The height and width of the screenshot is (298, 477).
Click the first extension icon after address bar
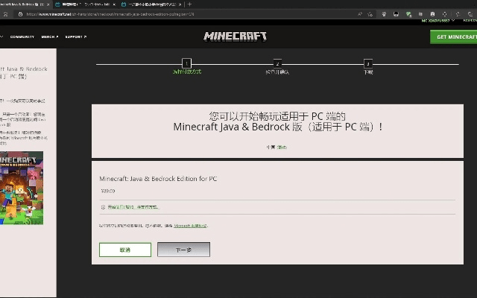[x=384, y=14]
